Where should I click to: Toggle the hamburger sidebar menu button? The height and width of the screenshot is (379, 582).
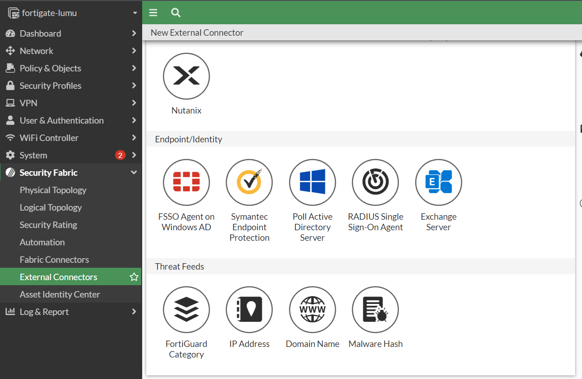coord(153,13)
